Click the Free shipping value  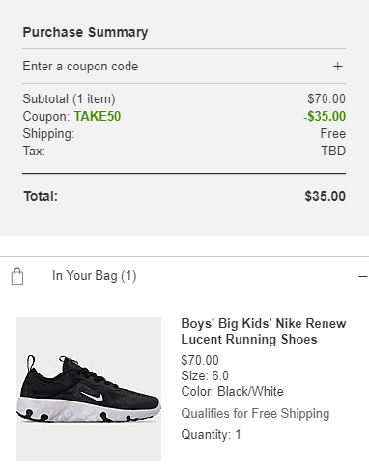(x=333, y=133)
